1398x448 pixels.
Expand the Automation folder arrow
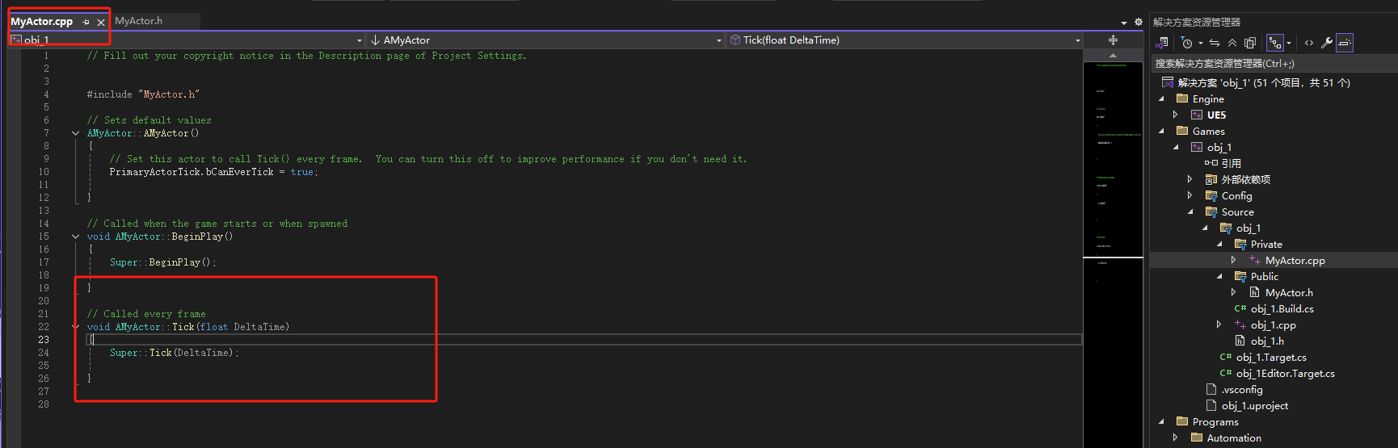tap(1176, 438)
